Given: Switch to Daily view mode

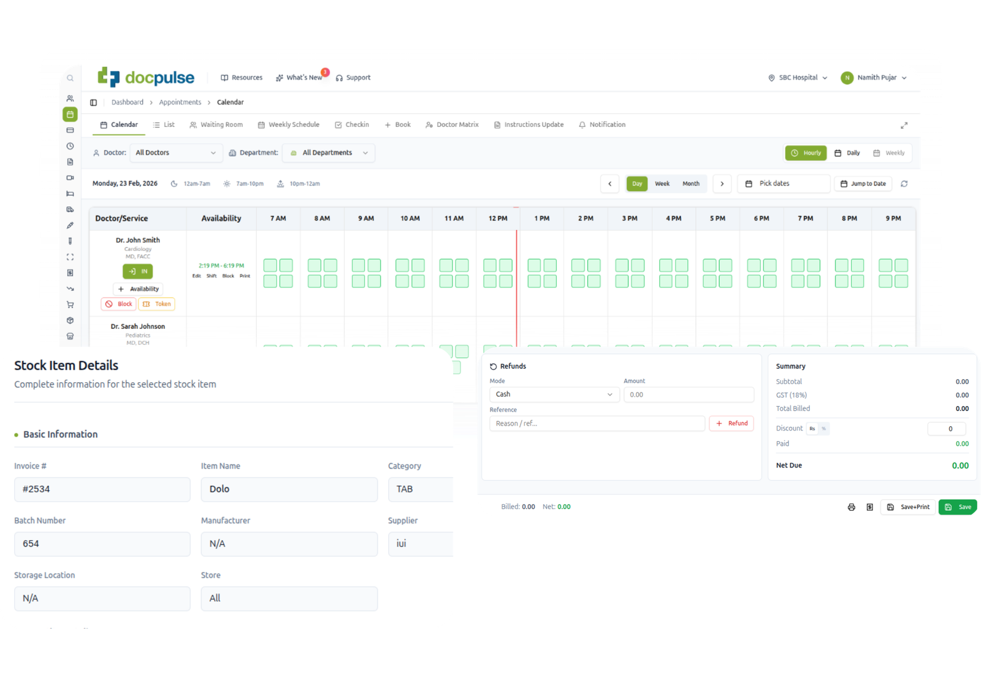Looking at the screenshot, I should (x=847, y=153).
